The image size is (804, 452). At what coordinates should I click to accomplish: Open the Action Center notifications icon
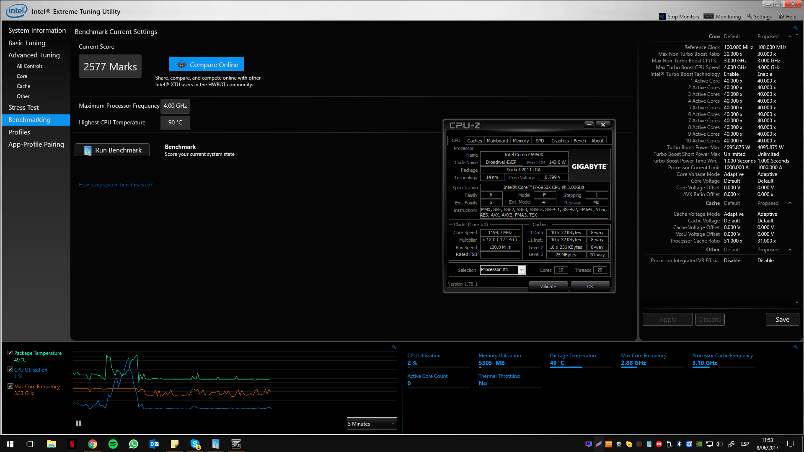(x=791, y=444)
